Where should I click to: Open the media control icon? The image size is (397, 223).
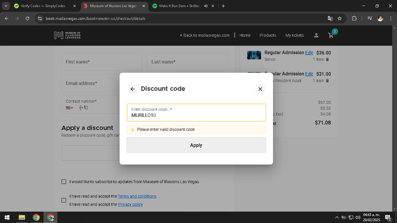click(370, 18)
